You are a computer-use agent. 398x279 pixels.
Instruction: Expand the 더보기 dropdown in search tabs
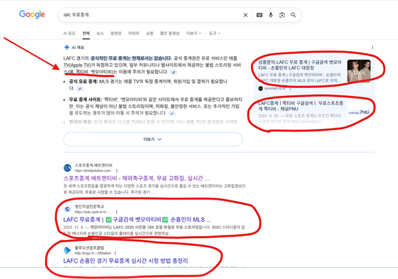coord(193,32)
